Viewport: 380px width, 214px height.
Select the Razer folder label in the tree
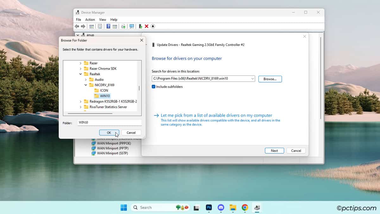click(93, 63)
